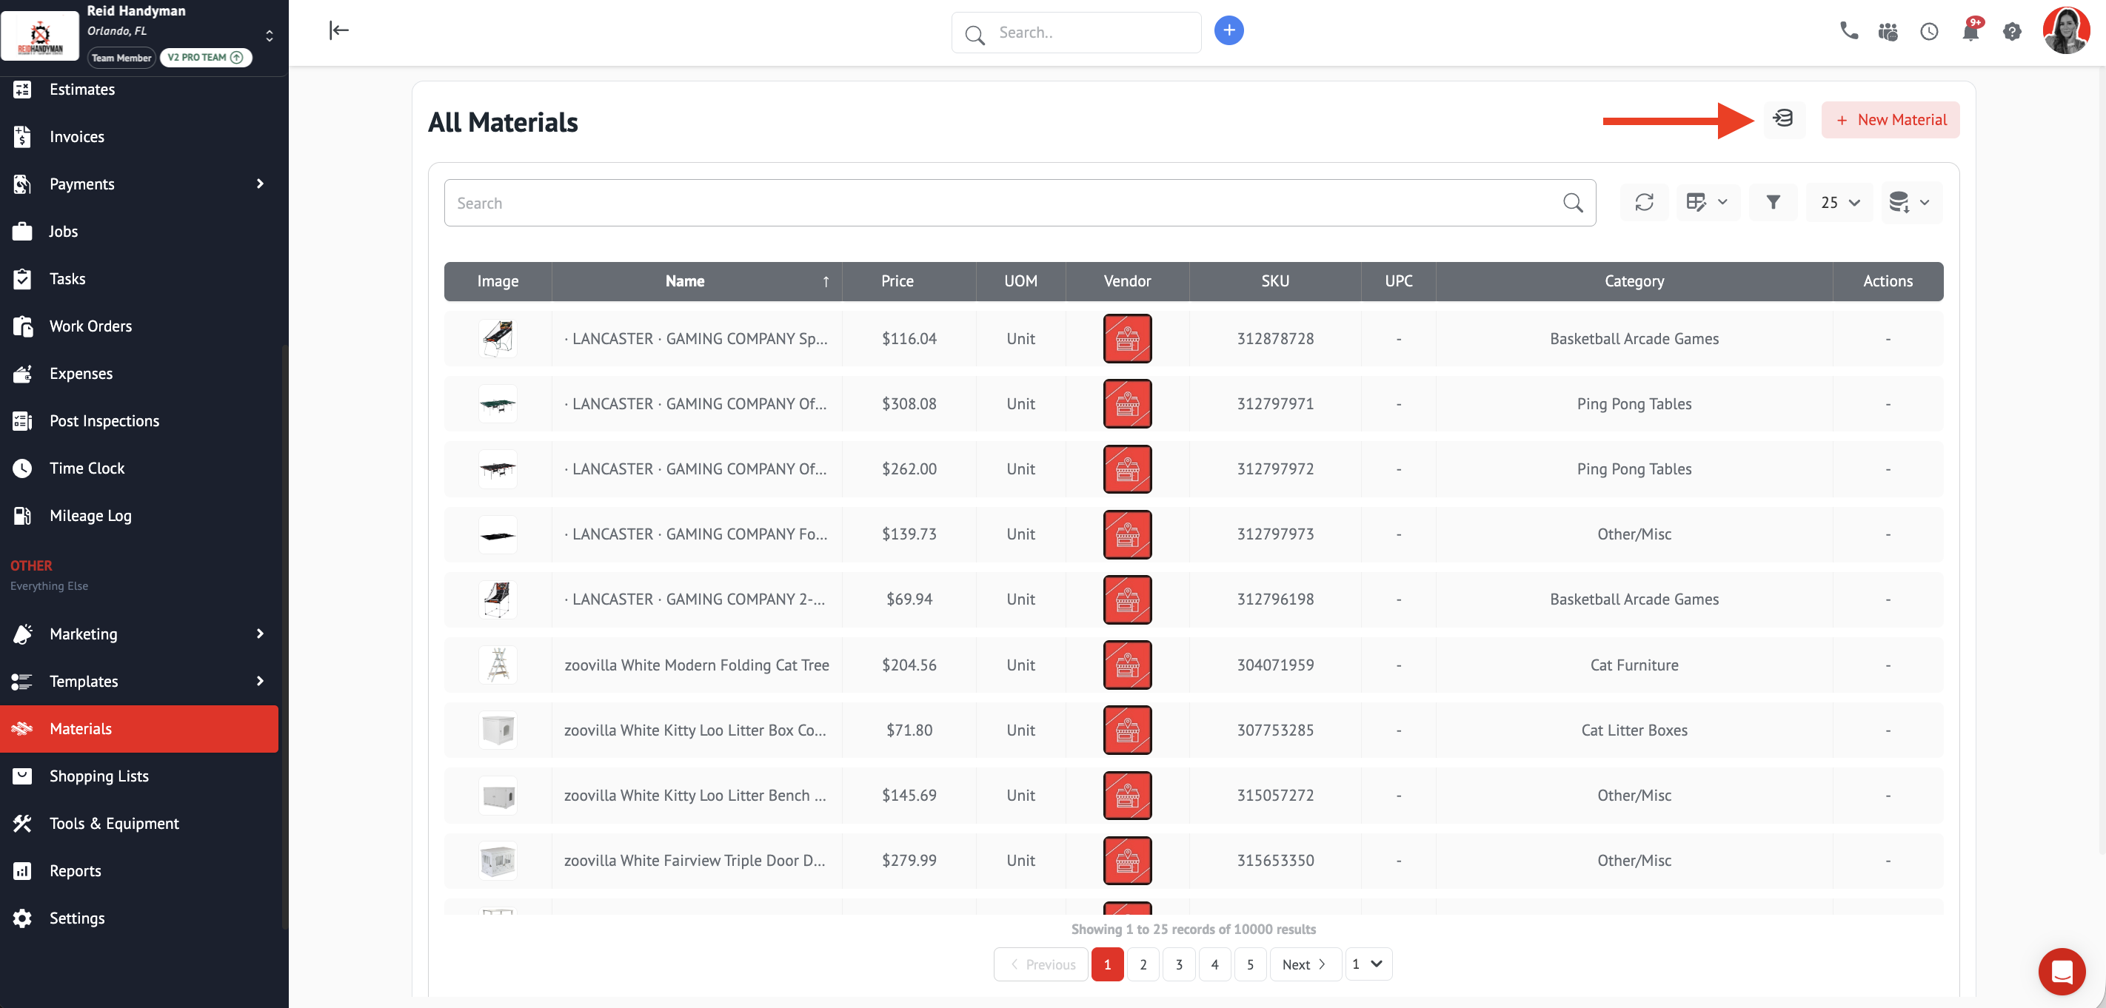Refresh the materials table

point(1644,203)
